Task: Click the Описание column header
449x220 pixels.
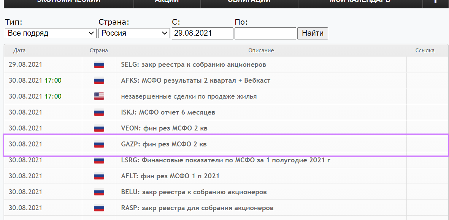Action: tap(261, 50)
